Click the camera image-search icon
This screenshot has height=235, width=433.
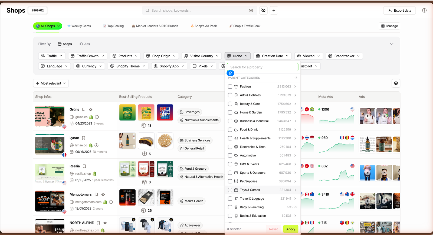click(251, 11)
